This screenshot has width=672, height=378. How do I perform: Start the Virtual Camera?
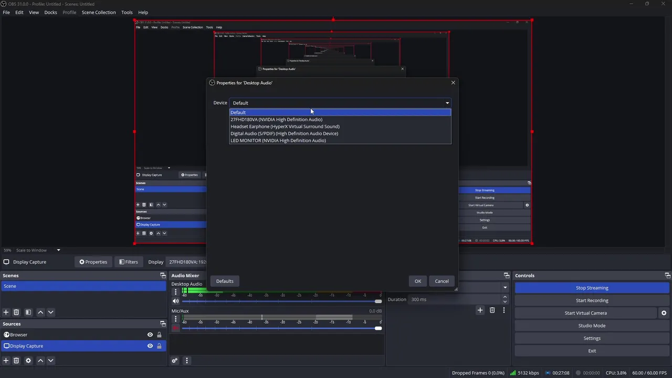[585, 313]
